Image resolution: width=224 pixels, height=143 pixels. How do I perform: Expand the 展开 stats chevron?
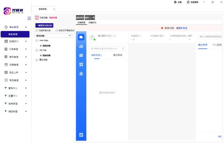tap(190, 39)
